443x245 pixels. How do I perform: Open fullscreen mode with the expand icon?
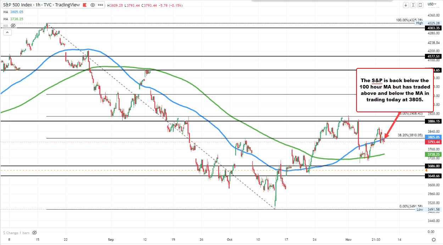[421, 5]
